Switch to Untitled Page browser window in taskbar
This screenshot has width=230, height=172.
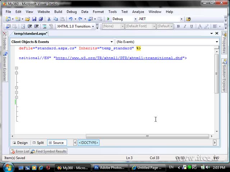tap(147, 168)
